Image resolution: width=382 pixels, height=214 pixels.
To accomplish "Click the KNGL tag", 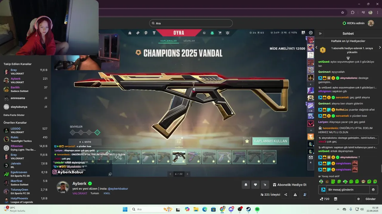I will pos(107,193).
